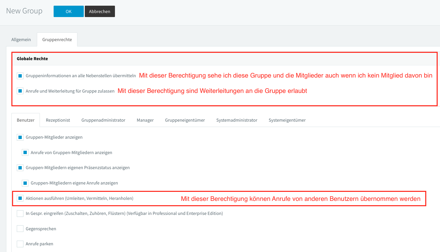440x252 pixels.
Task: Toggle Gruppen-Mitgliedern eigenen Präsenzstatus anzeigen
Action: click(x=20, y=167)
